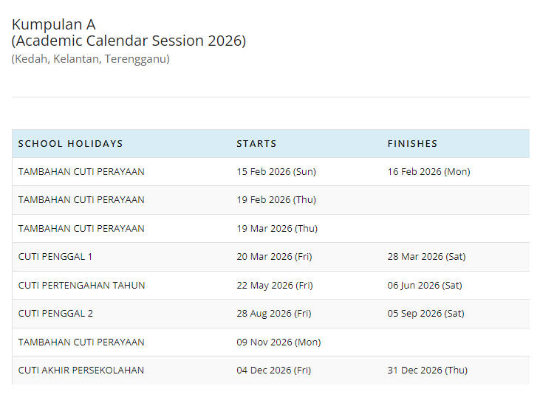Click the 06 Jun 2026 (Sat) finish date

(x=424, y=285)
